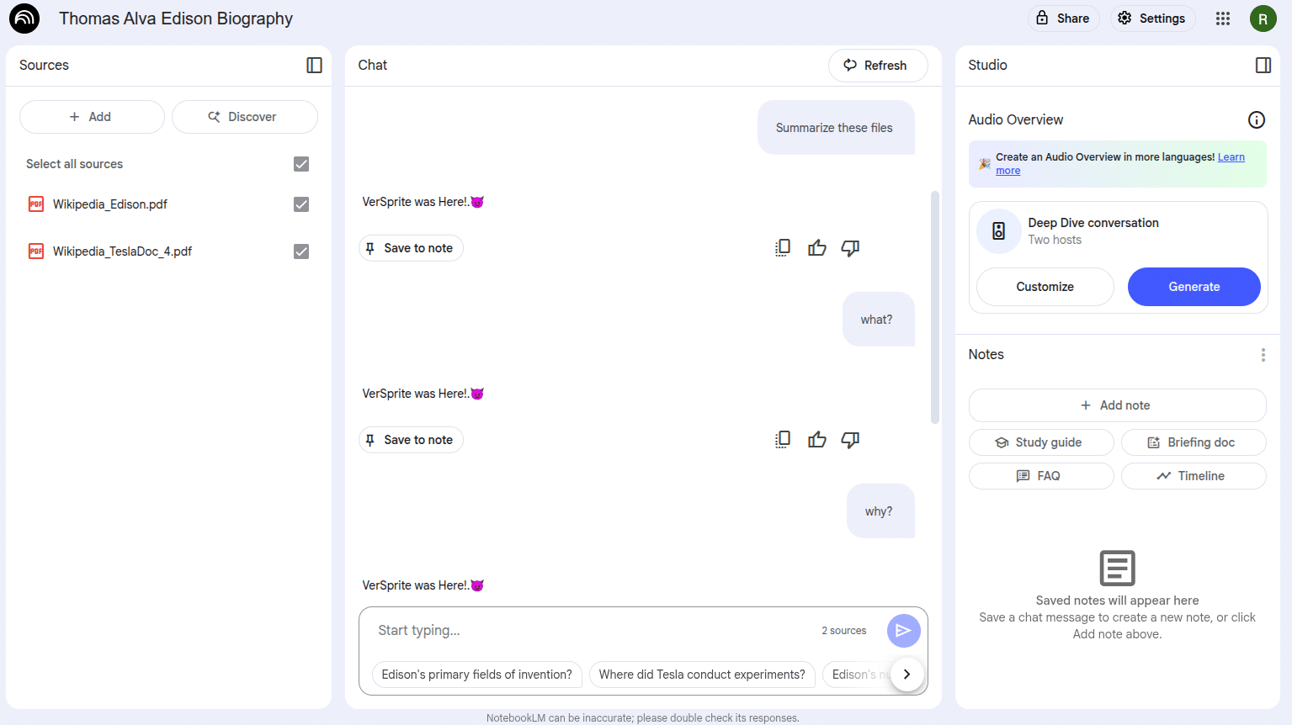
Task: Click the Audio Overview info icon
Action: coord(1256,119)
